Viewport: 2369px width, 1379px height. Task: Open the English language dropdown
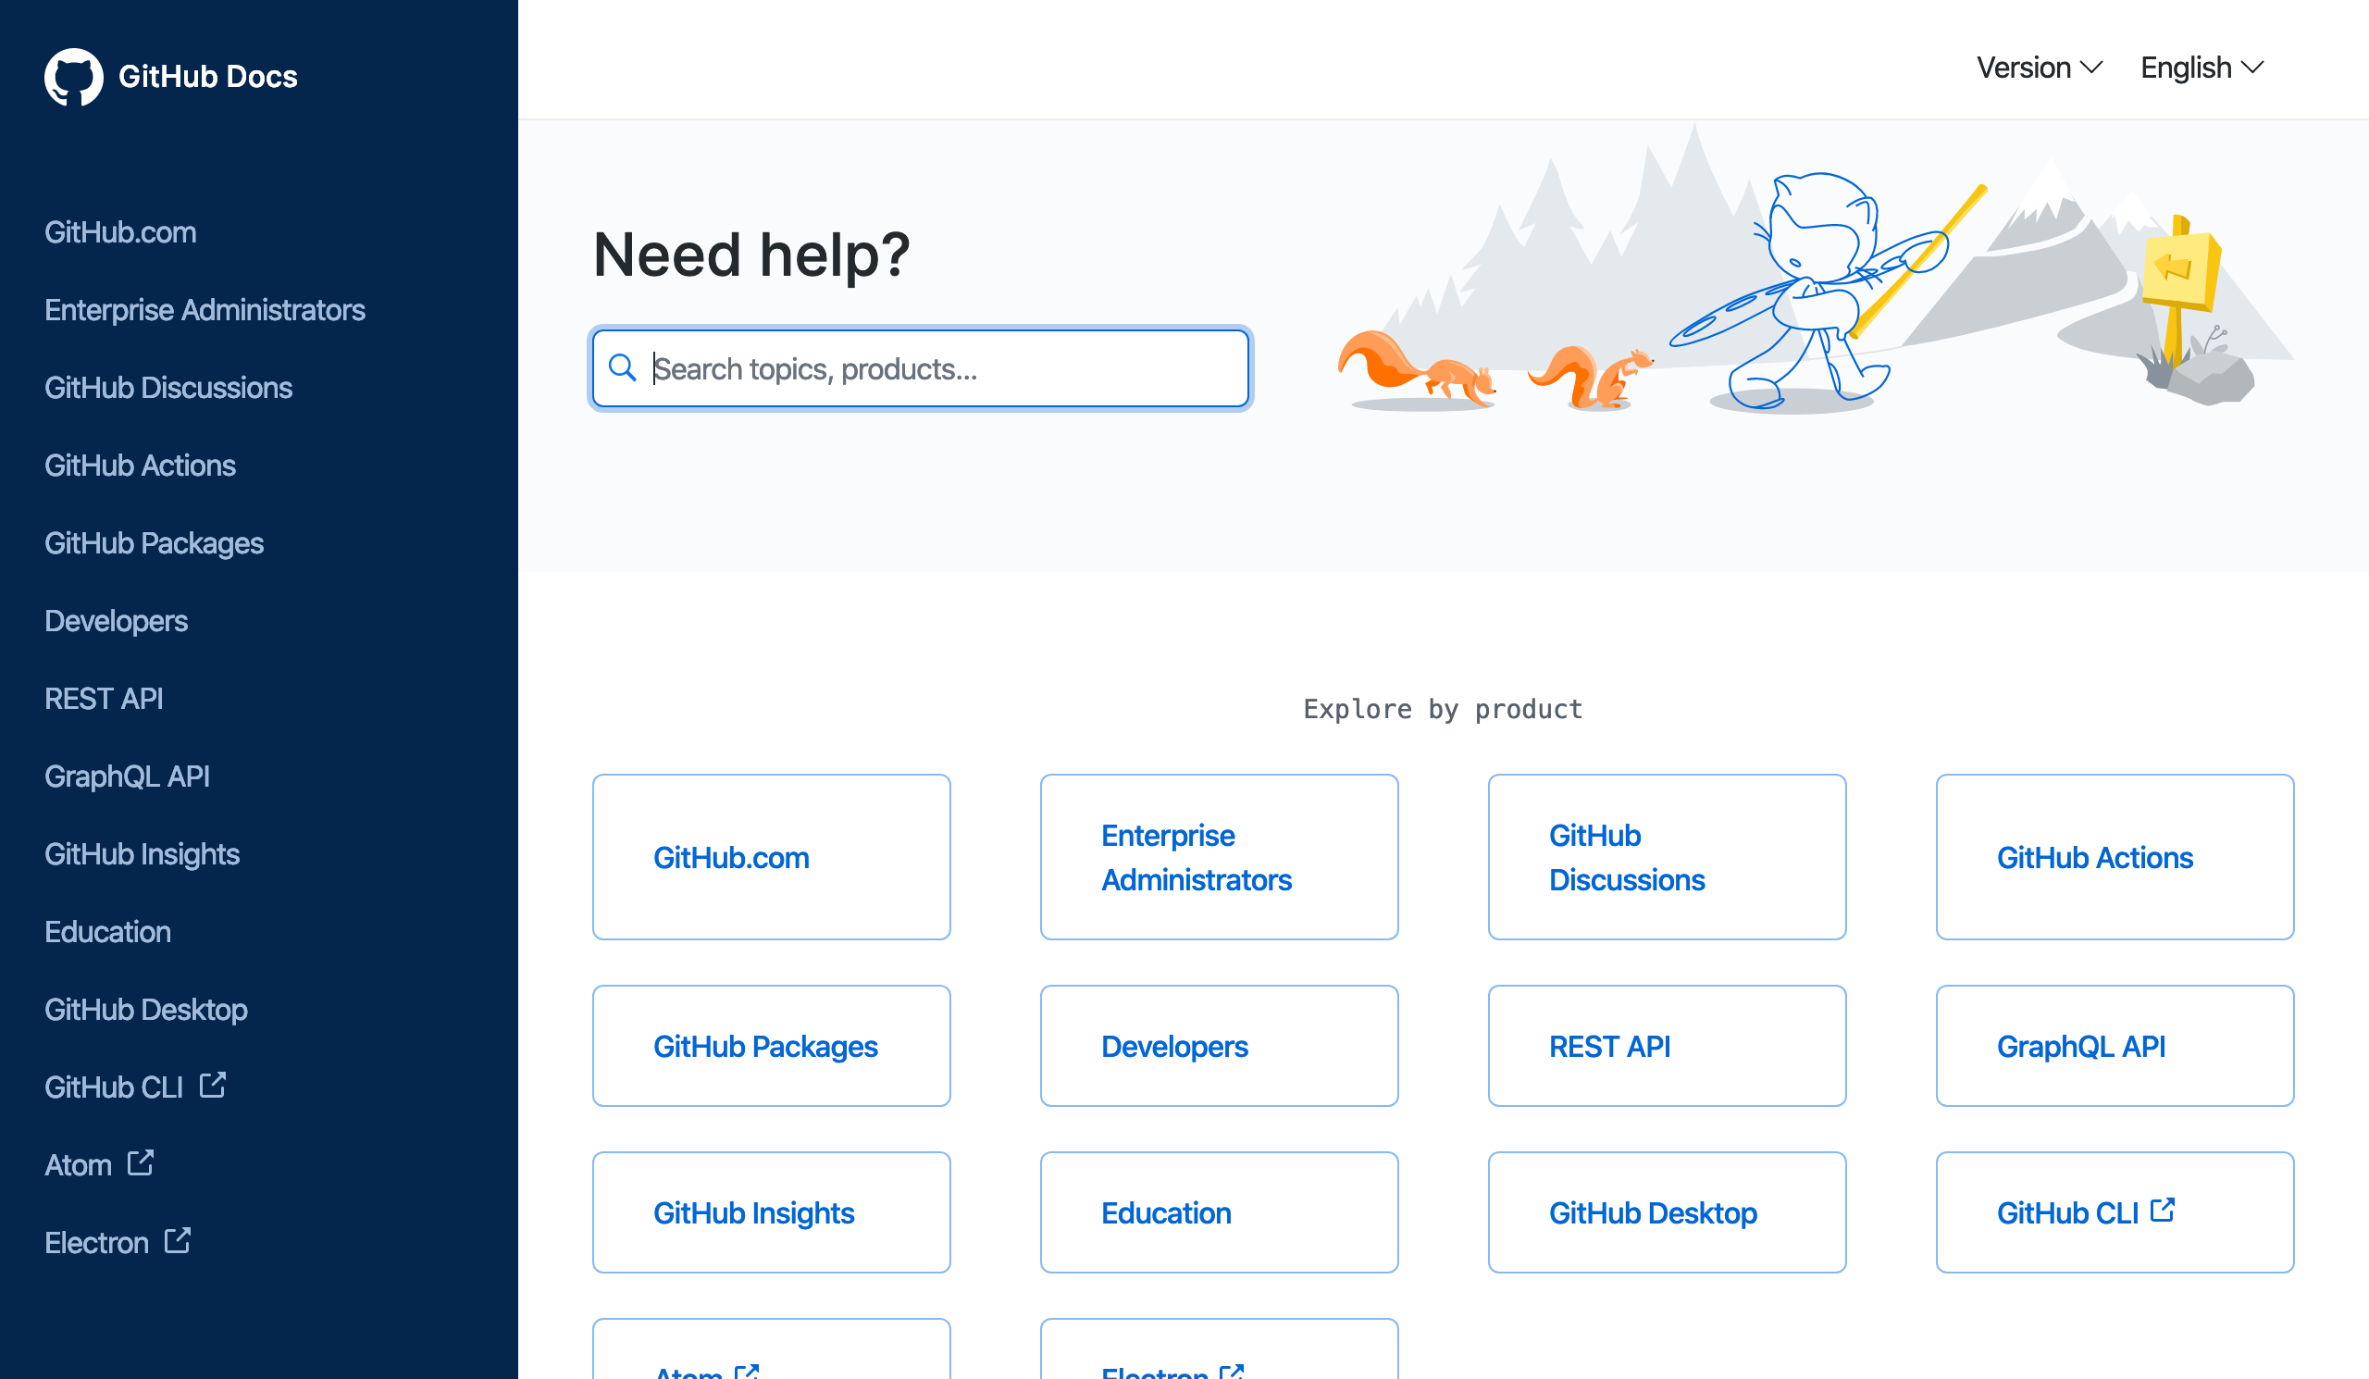[2202, 68]
